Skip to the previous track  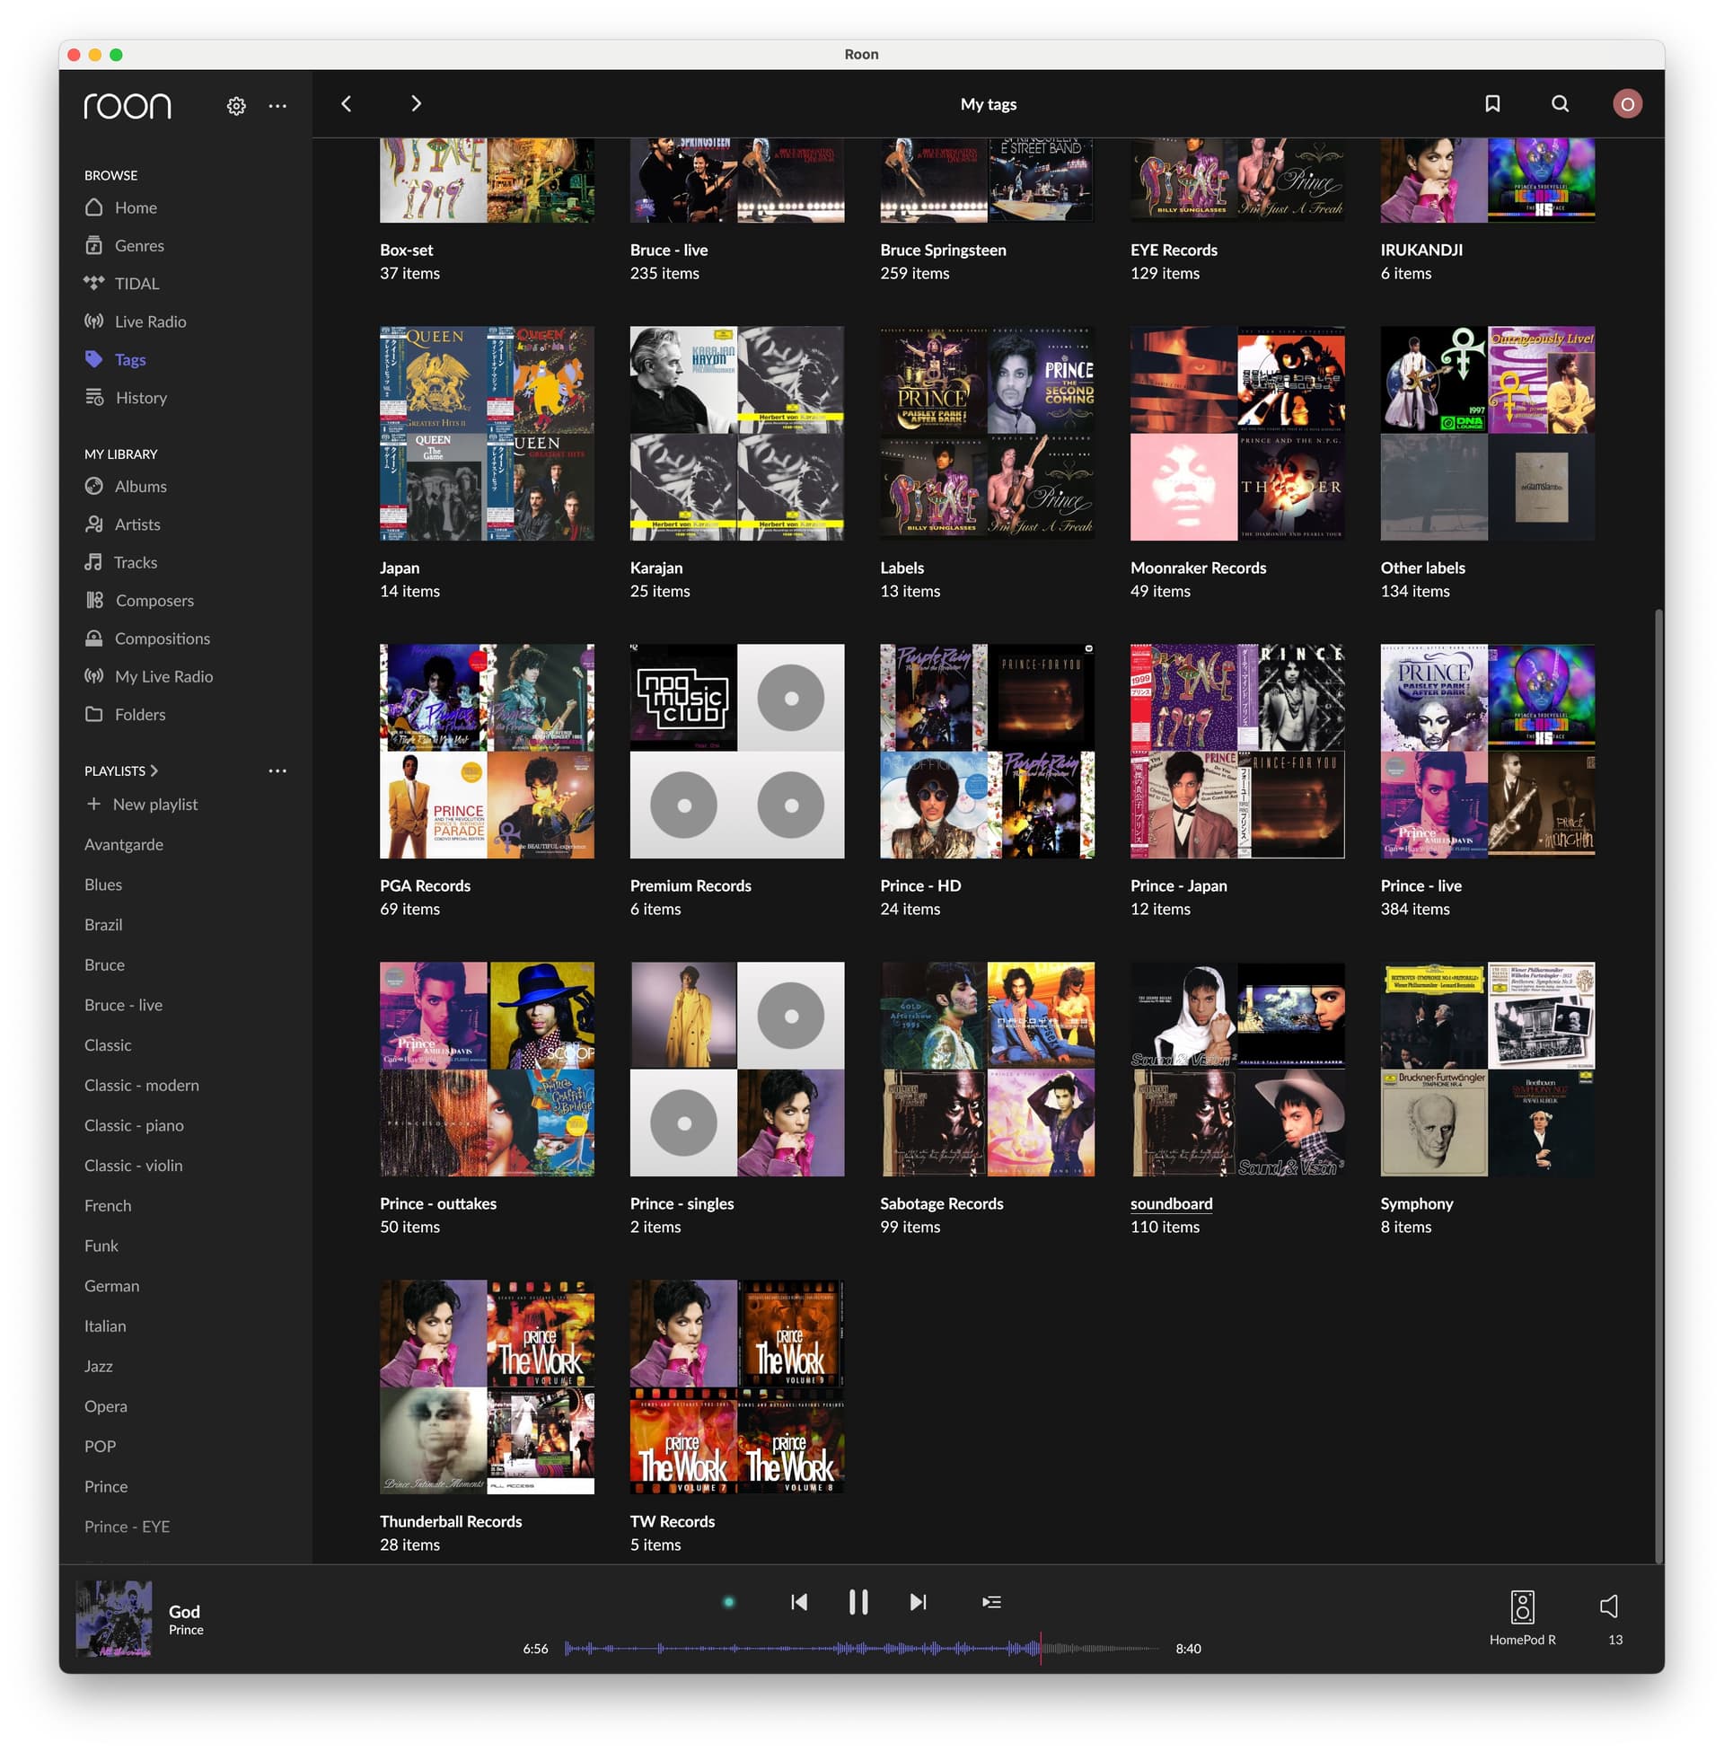[798, 1602]
